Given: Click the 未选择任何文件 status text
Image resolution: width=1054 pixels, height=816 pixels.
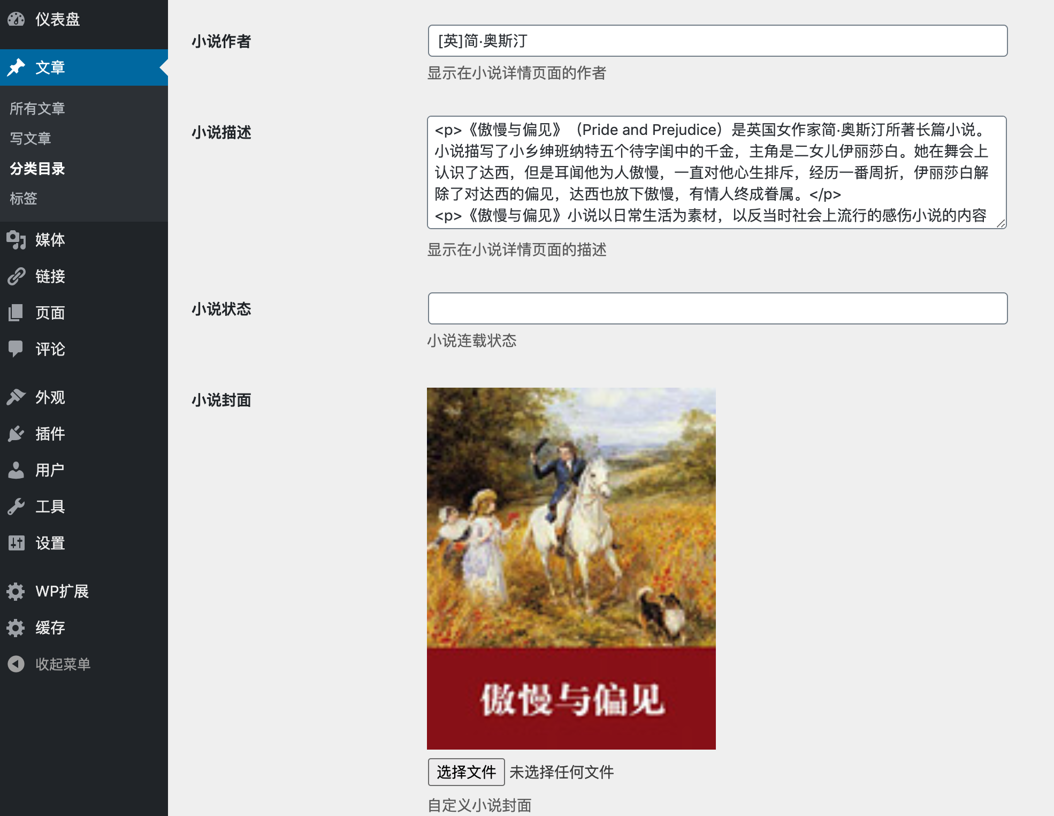Looking at the screenshot, I should [562, 772].
